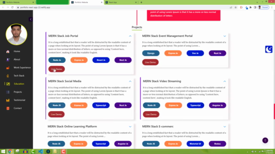Open the browser extensions puzzle icon
This screenshot has height=154, width=275.
[x=251, y=7]
